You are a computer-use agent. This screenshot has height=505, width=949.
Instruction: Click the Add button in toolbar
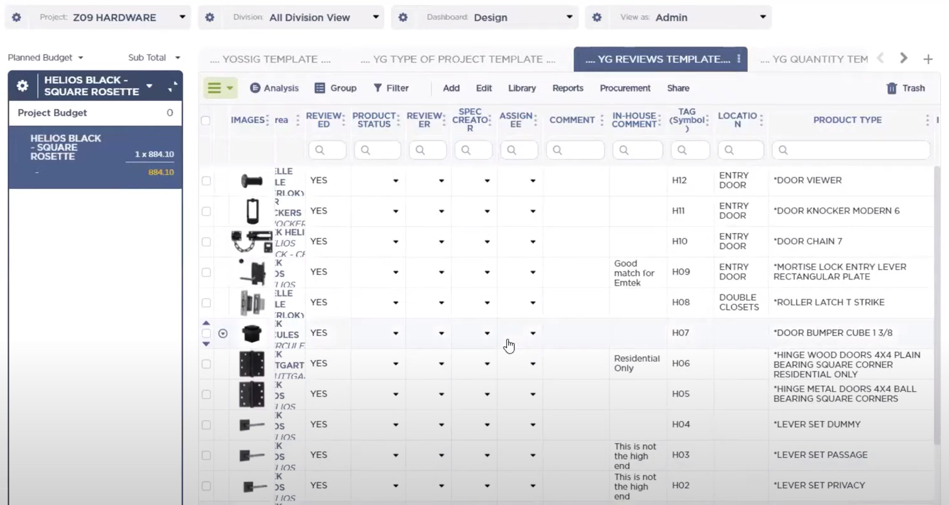[450, 87]
